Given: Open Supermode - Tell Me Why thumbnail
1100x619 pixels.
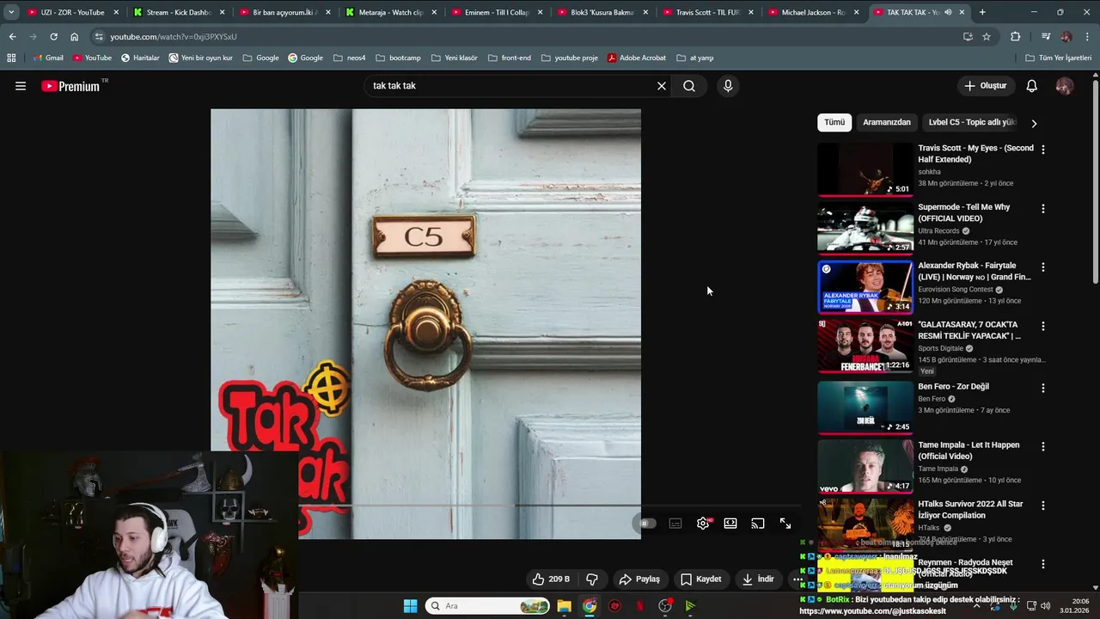Looking at the screenshot, I should coord(865,229).
